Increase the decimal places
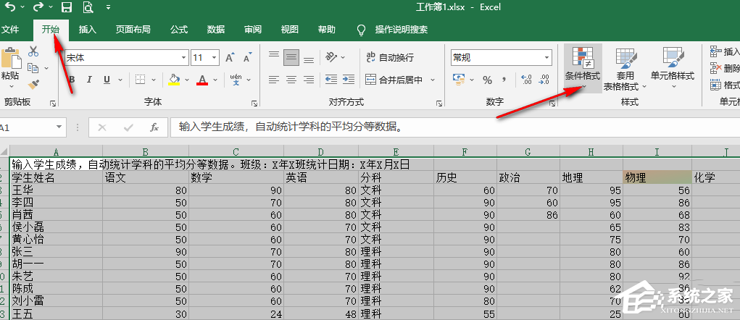Image resolution: width=740 pixels, height=320 pixels. coord(527,79)
